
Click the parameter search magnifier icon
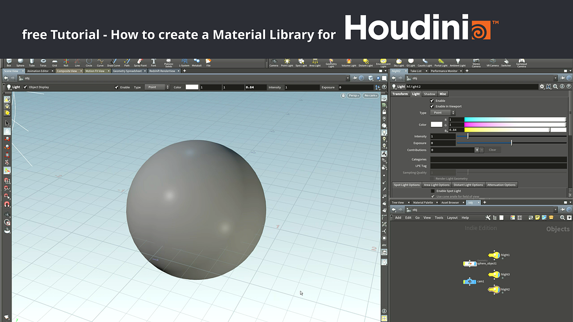pos(555,87)
